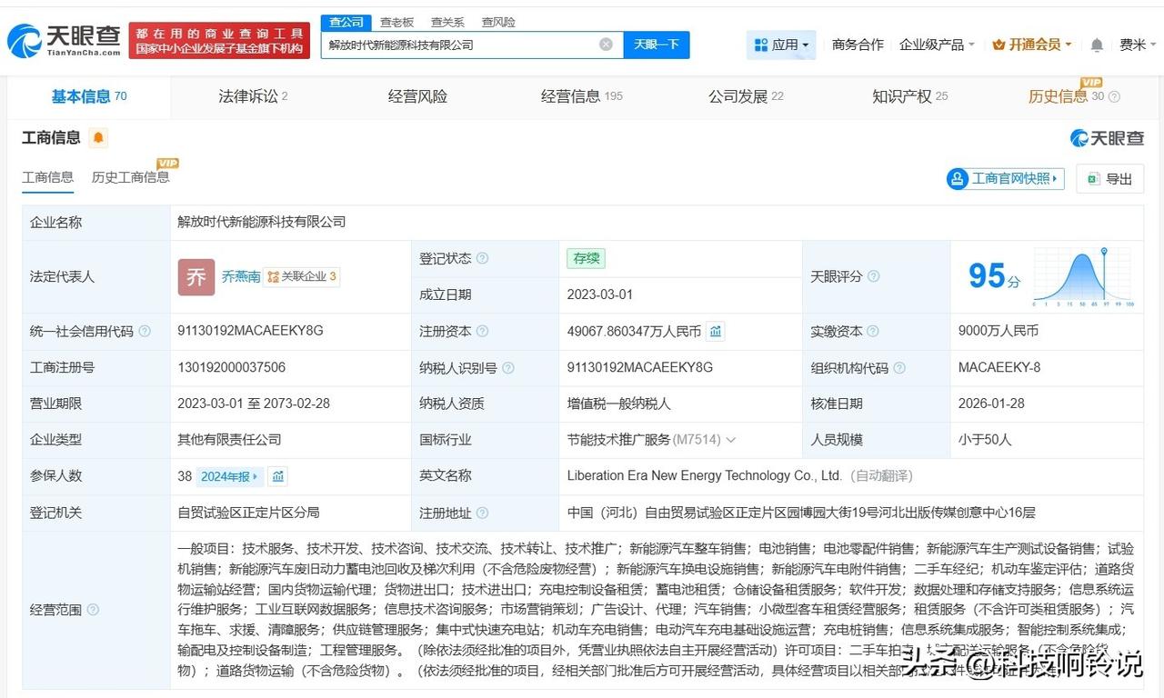Show help for 实缴资本
The width and height of the screenshot is (1164, 698).
(873, 332)
